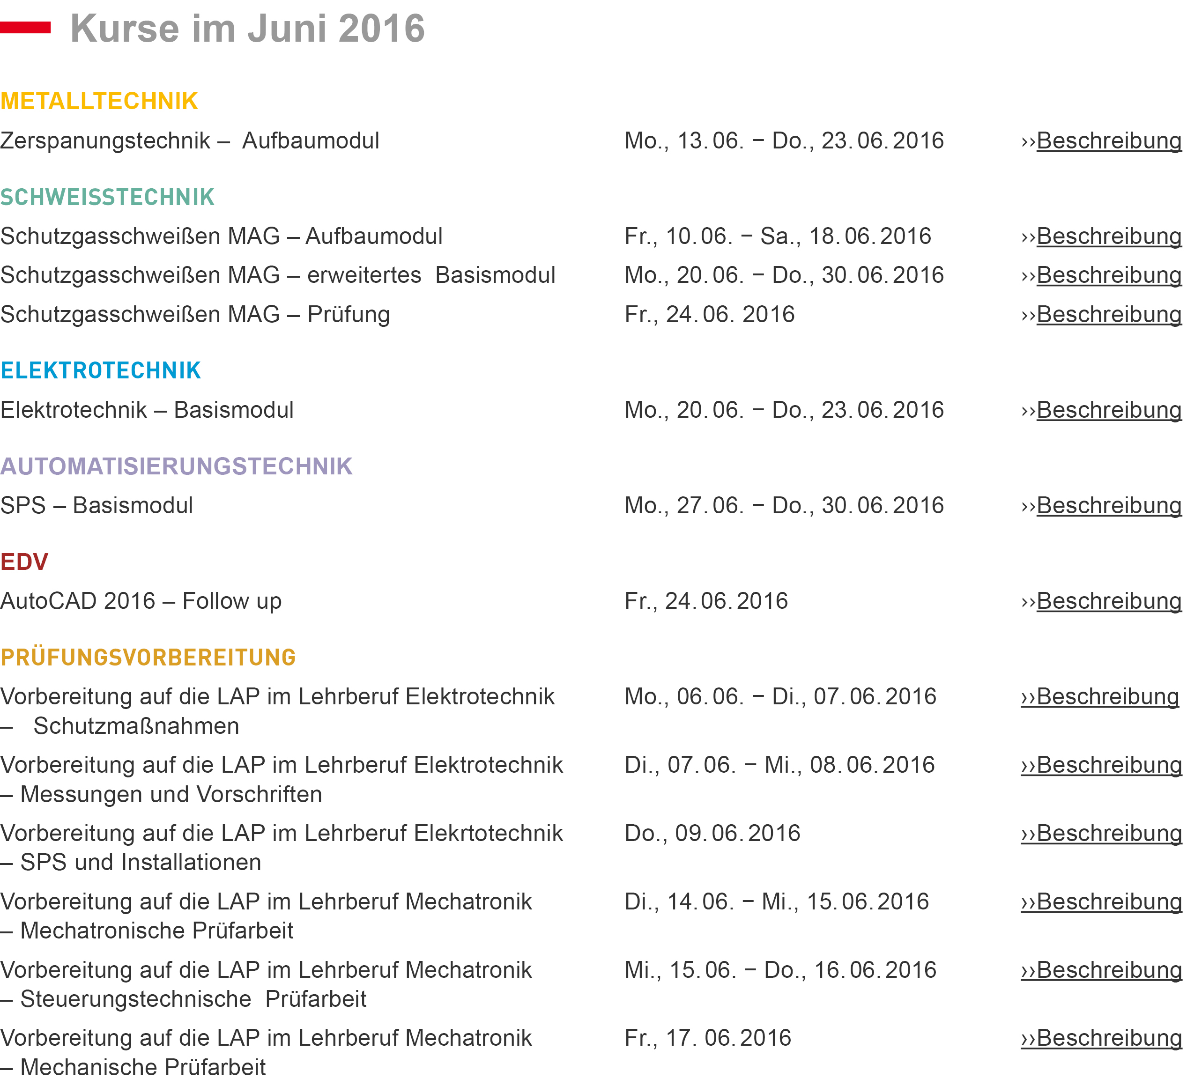Click the PRÜFUNGSVORBEREITUNG category heading
This screenshot has width=1187, height=1086.
148,658
